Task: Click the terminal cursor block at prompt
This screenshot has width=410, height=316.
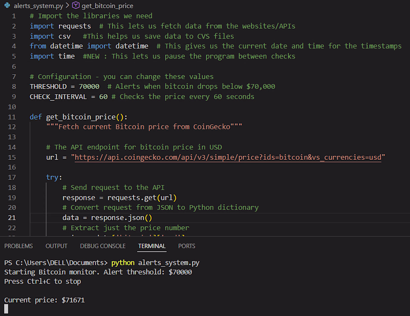Action: (x=6, y=309)
